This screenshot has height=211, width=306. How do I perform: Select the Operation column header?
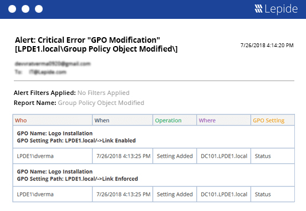click(175, 120)
